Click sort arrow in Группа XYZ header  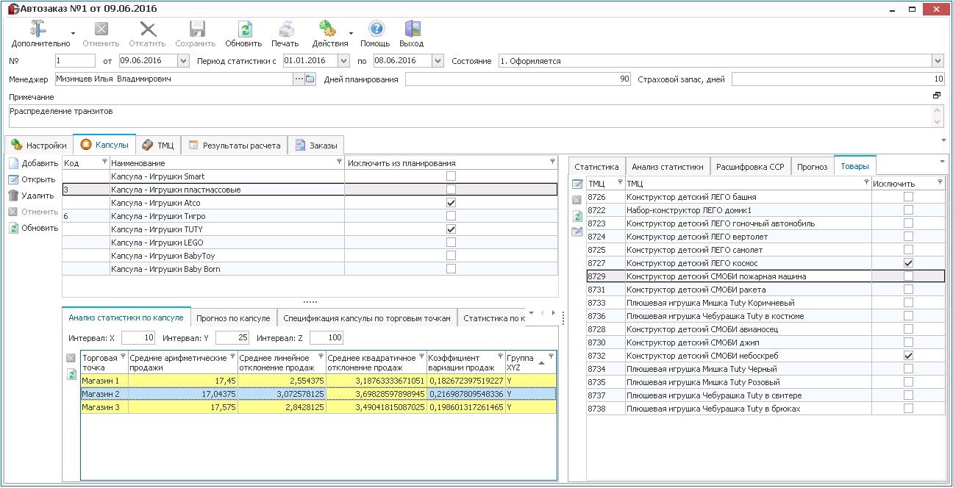tap(542, 364)
